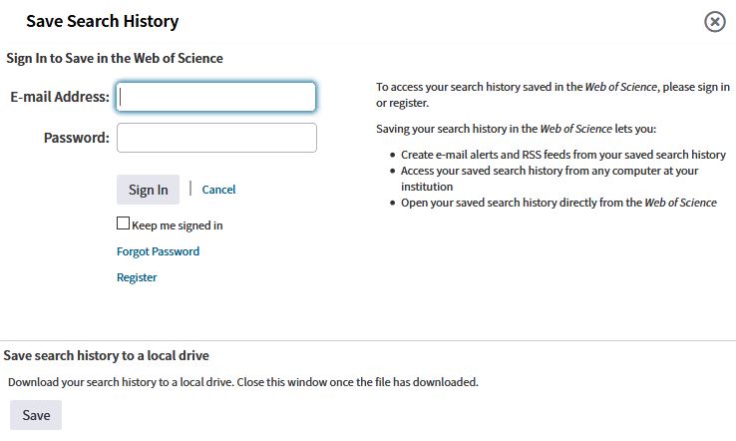Focus the E-mail Address input field
Screen dimensions: 736x441
click(x=216, y=97)
